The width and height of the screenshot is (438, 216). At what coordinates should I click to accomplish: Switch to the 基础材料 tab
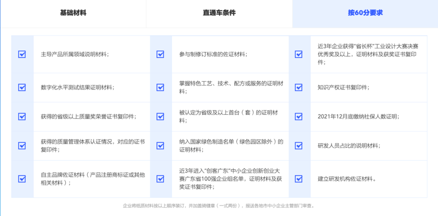(x=73, y=13)
